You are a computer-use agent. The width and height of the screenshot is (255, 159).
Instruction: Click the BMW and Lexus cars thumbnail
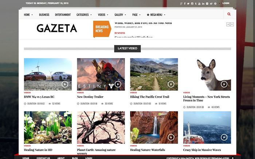48,74
